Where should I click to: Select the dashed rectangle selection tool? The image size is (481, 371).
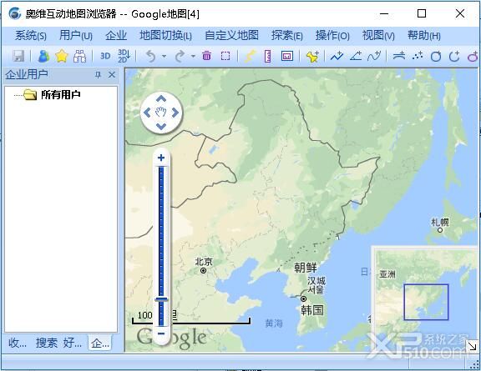click(225, 56)
